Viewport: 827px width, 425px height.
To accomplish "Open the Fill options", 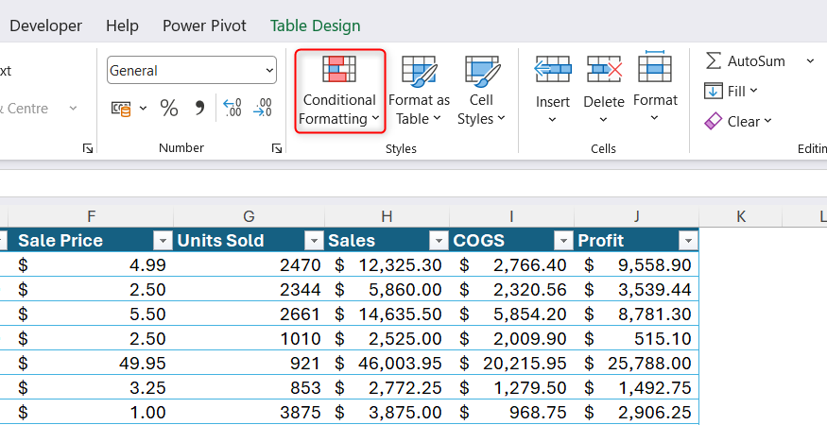I will (x=731, y=92).
